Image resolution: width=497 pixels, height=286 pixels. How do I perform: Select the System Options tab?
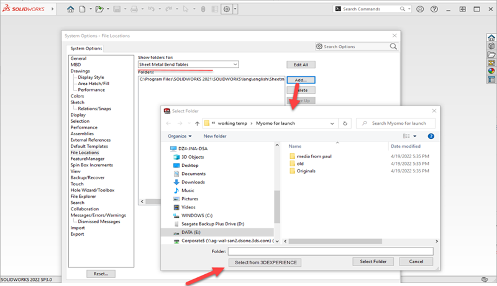[86, 48]
